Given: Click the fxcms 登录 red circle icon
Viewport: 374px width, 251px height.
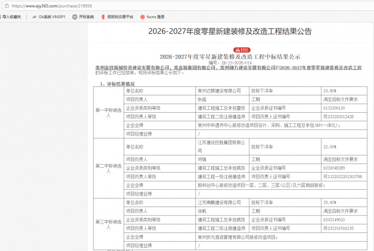Looking at the screenshot, I should click(x=143, y=17).
